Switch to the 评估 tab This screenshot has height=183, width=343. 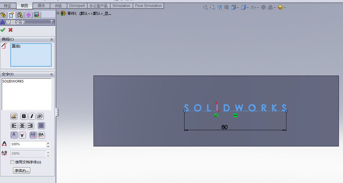58,6
